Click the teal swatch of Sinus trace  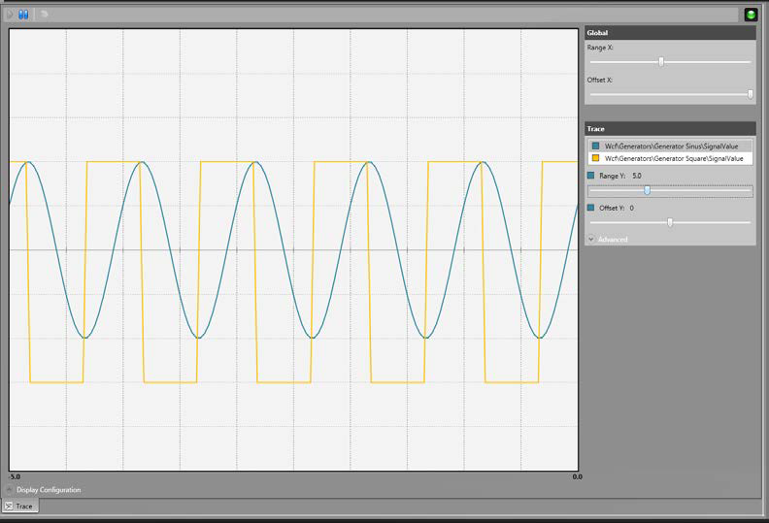pos(595,147)
